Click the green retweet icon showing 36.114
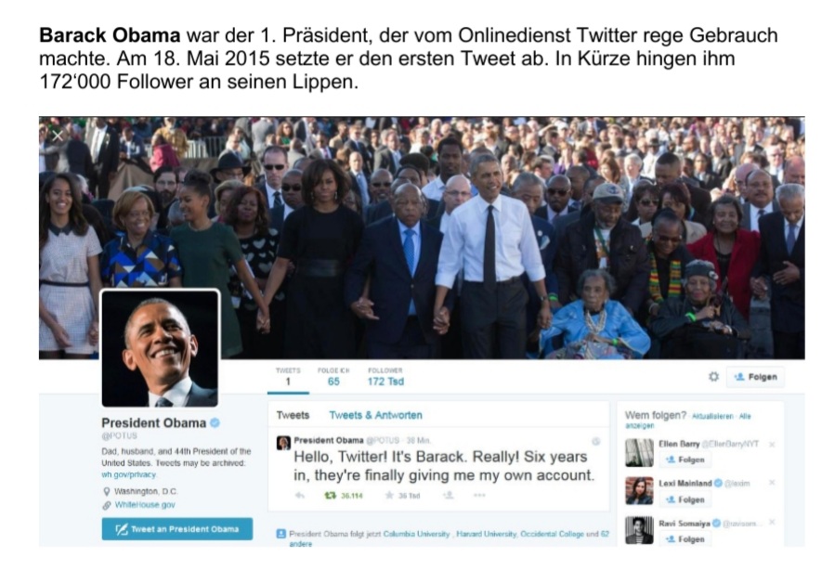The width and height of the screenshot is (835, 570). pos(330,496)
